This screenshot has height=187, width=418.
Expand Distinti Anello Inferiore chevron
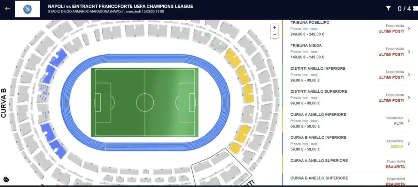click(x=409, y=75)
